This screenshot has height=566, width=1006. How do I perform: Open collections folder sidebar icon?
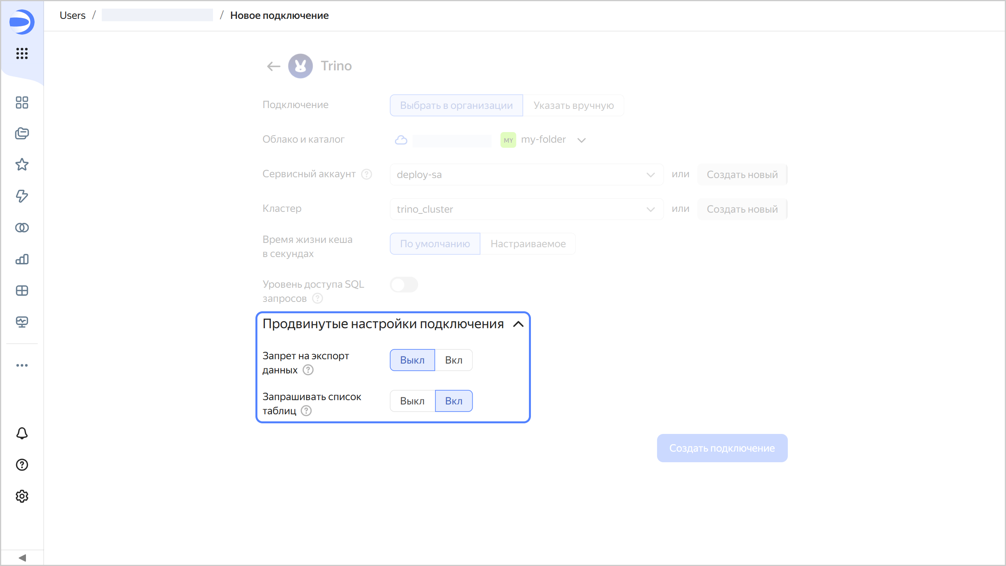coord(22,134)
